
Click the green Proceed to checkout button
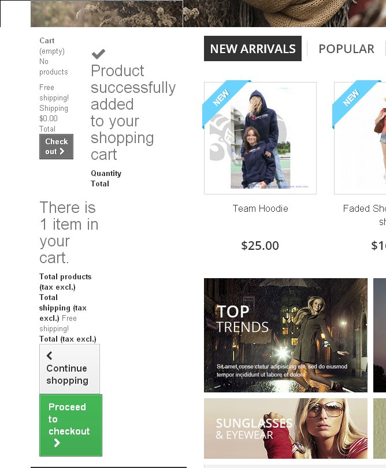pos(70,425)
